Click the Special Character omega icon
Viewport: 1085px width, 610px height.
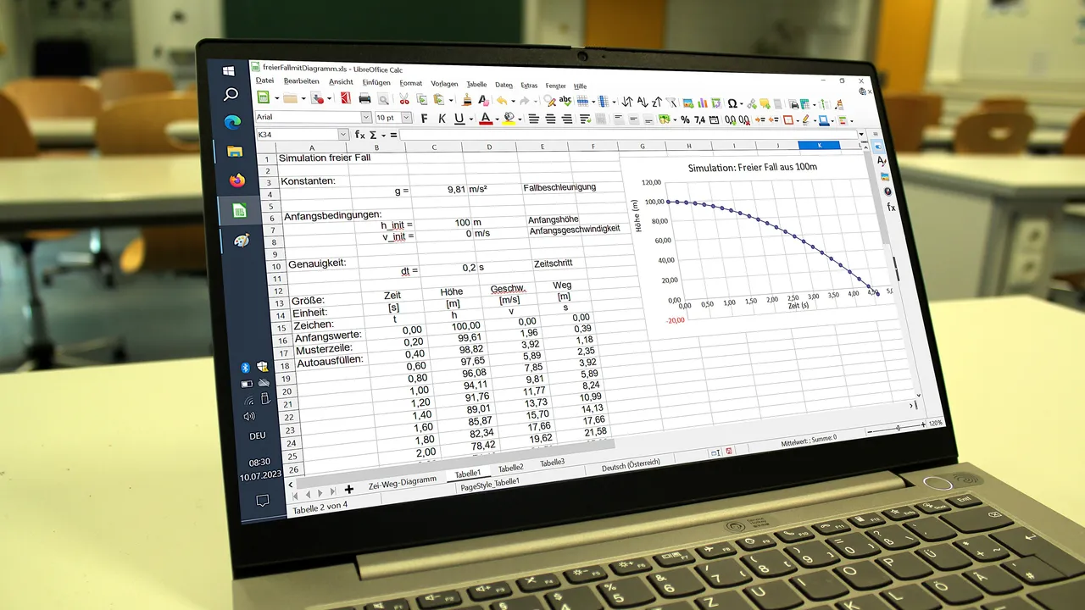coord(732,103)
